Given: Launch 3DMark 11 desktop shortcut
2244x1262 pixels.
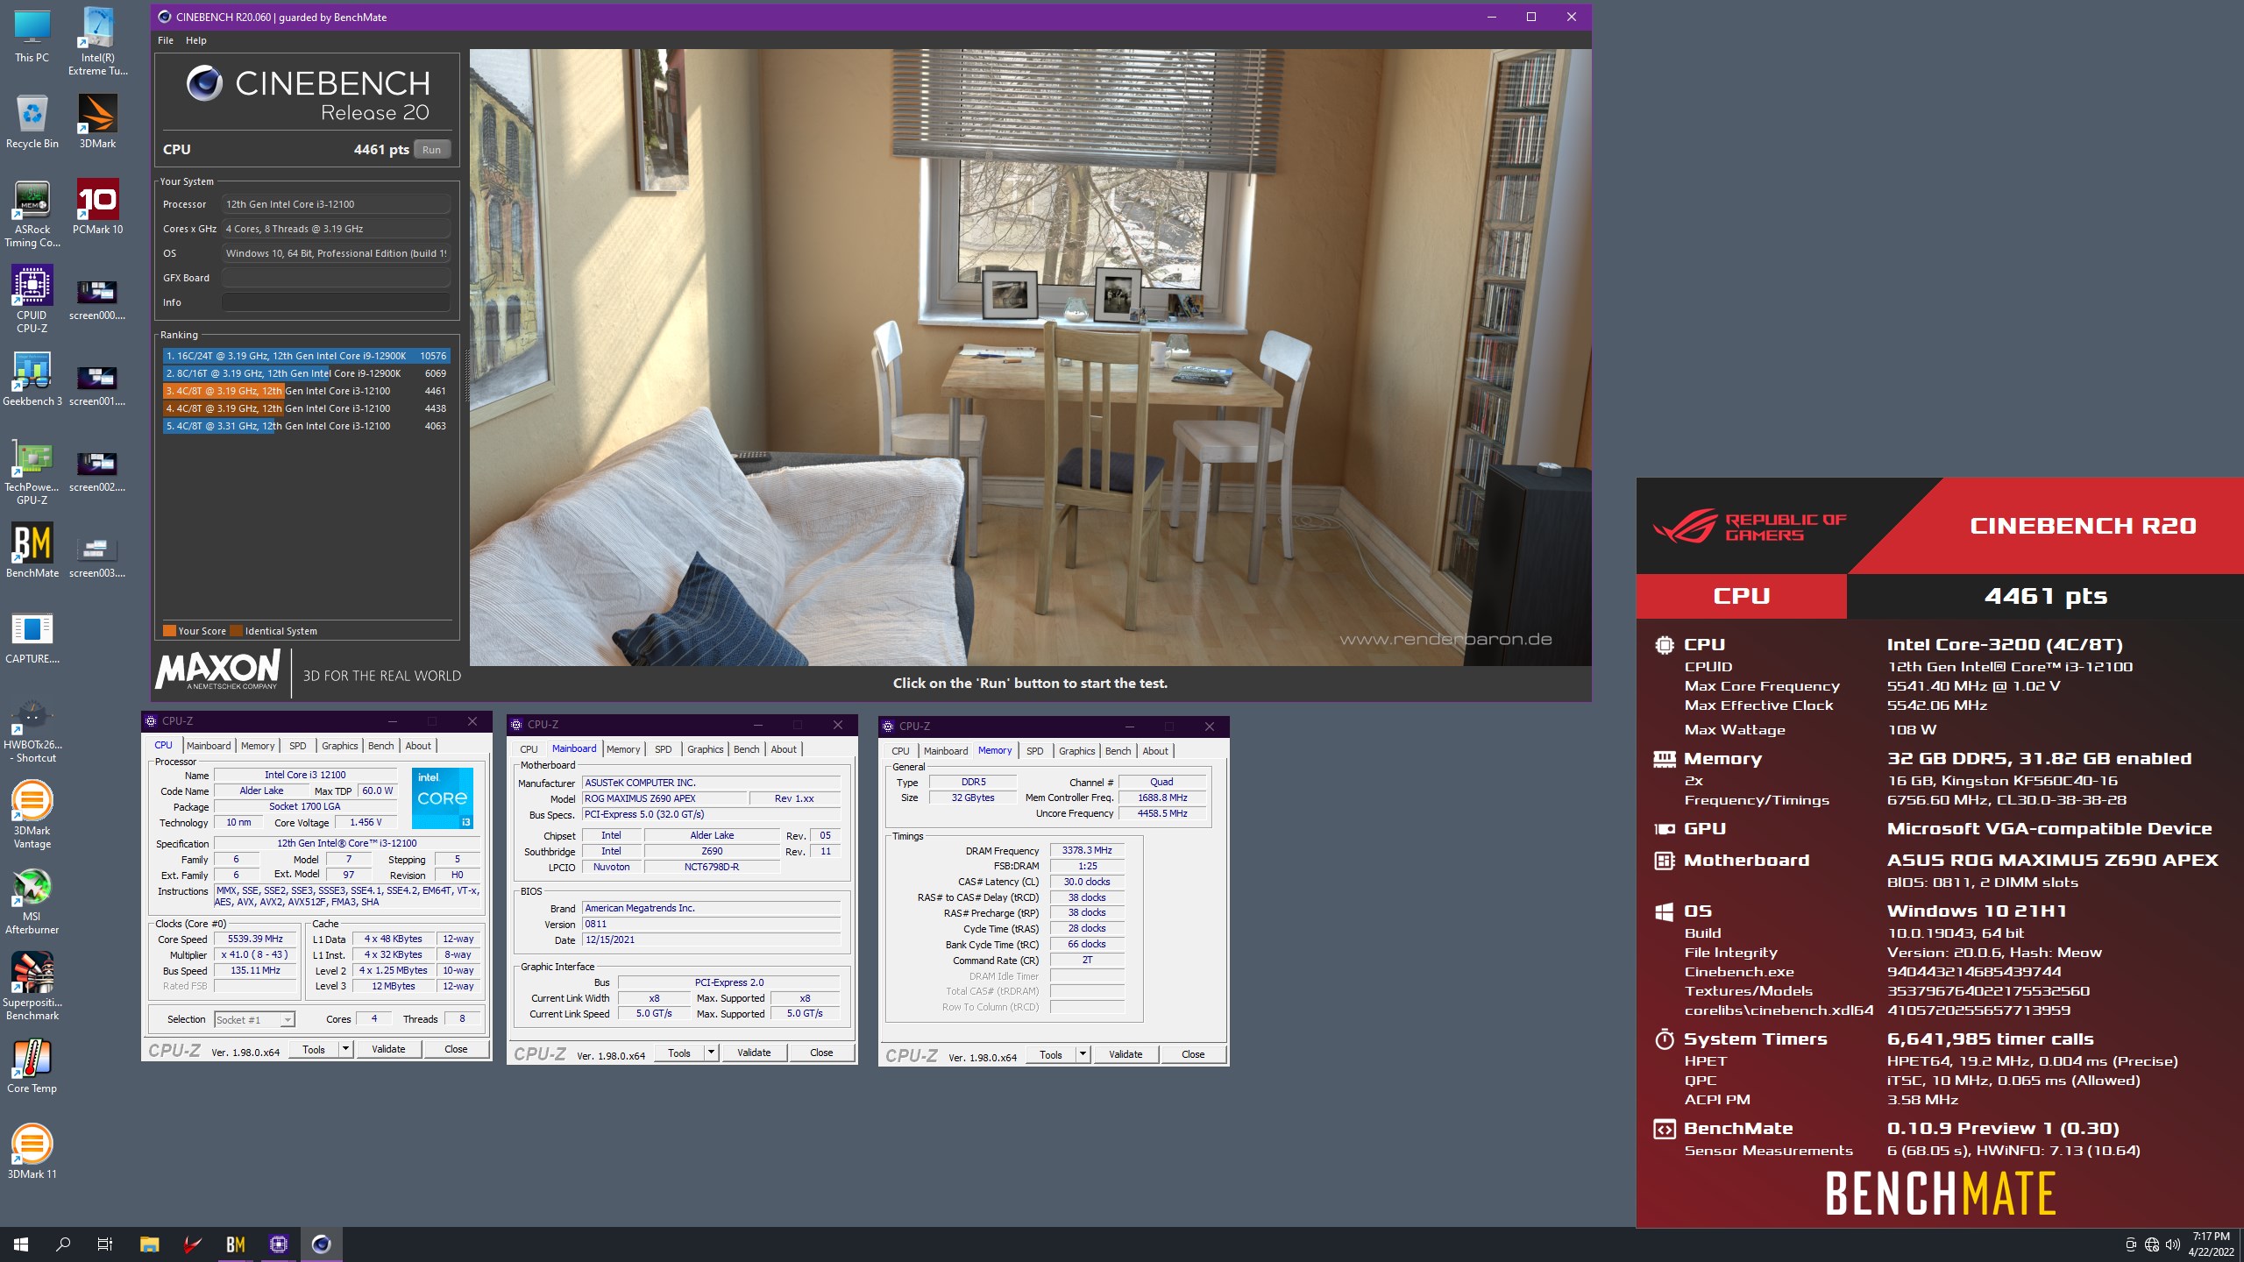Looking at the screenshot, I should pyautogui.click(x=32, y=1152).
